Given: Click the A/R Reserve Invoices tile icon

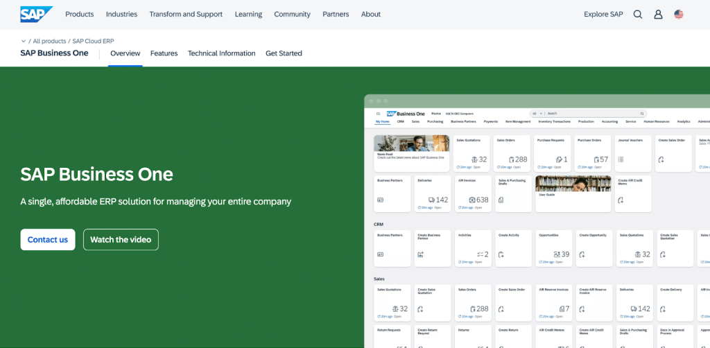Looking at the screenshot, I should point(562,308).
